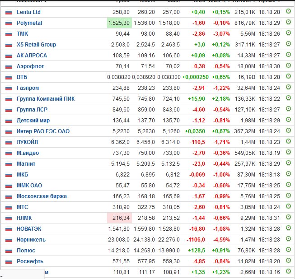Open the Магнит stock link
This screenshot has height=279, width=295.
click(26, 164)
